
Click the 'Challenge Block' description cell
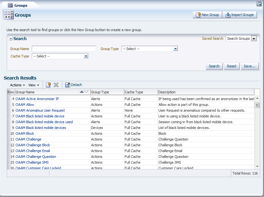pyautogui.click(x=206, y=145)
